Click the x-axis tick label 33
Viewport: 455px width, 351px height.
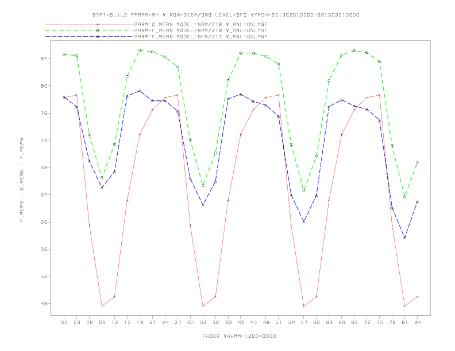pyautogui.click(x=203, y=322)
